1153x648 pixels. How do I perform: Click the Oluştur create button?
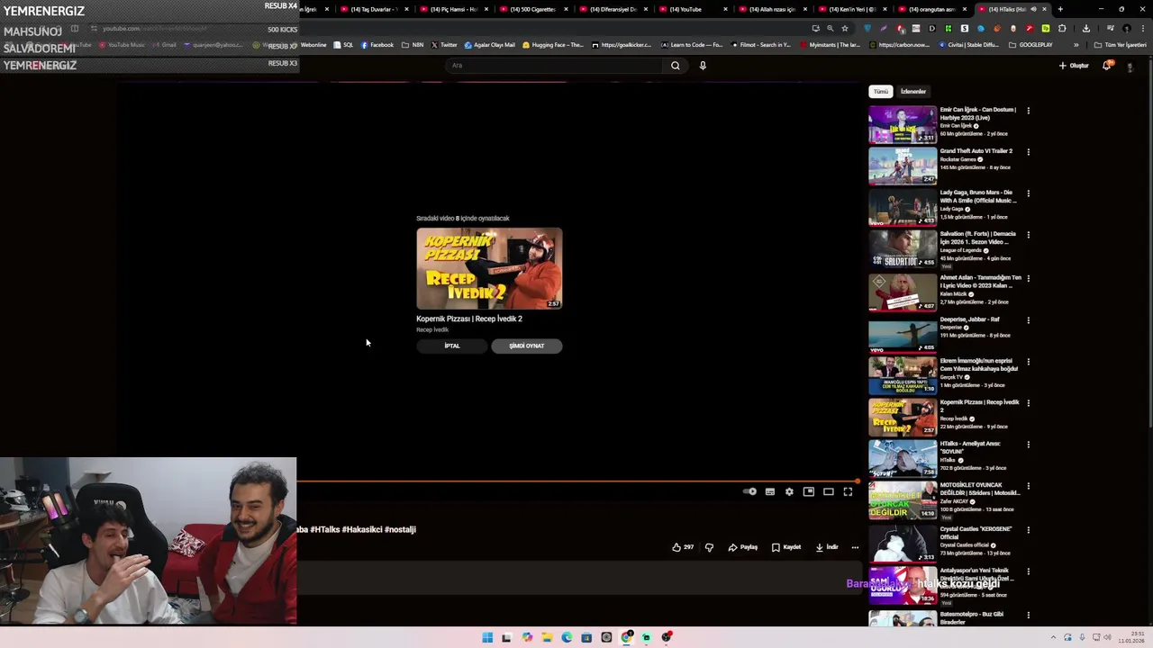tap(1074, 65)
